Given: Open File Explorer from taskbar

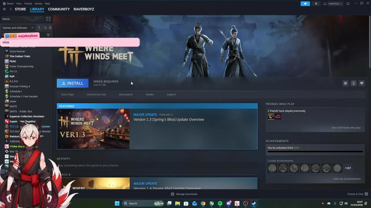Looking at the screenshot, I should 178,203.
